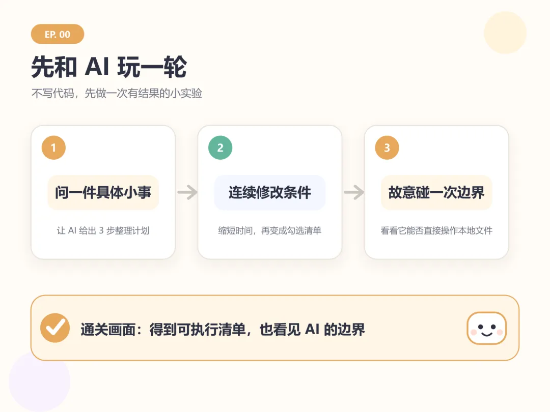Select the 连续修改条件 label
Image resolution: width=550 pixels, height=412 pixels.
(270, 192)
